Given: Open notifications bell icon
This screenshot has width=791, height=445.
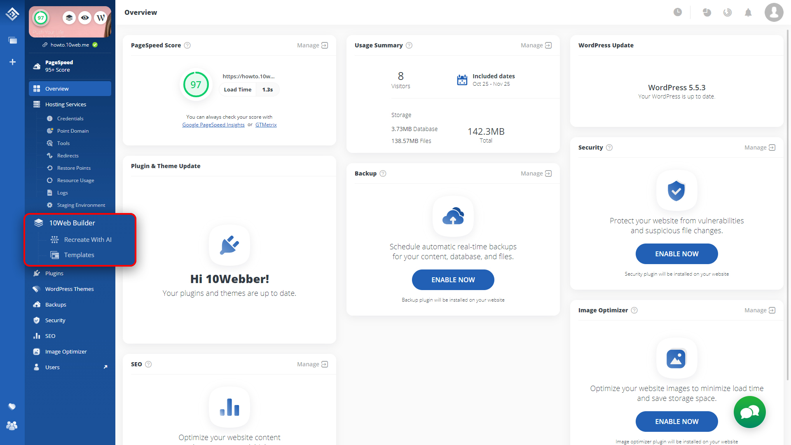Looking at the screenshot, I should (x=748, y=12).
